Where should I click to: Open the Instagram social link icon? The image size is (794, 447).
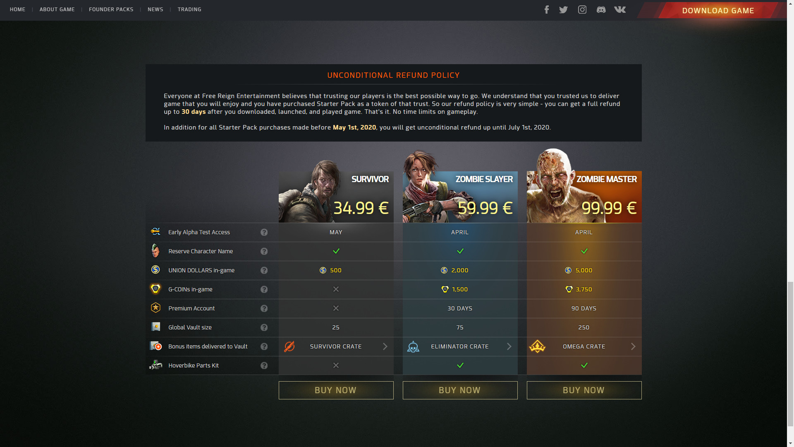(x=582, y=10)
